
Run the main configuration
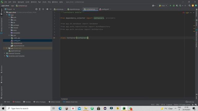[x=170, y=6]
